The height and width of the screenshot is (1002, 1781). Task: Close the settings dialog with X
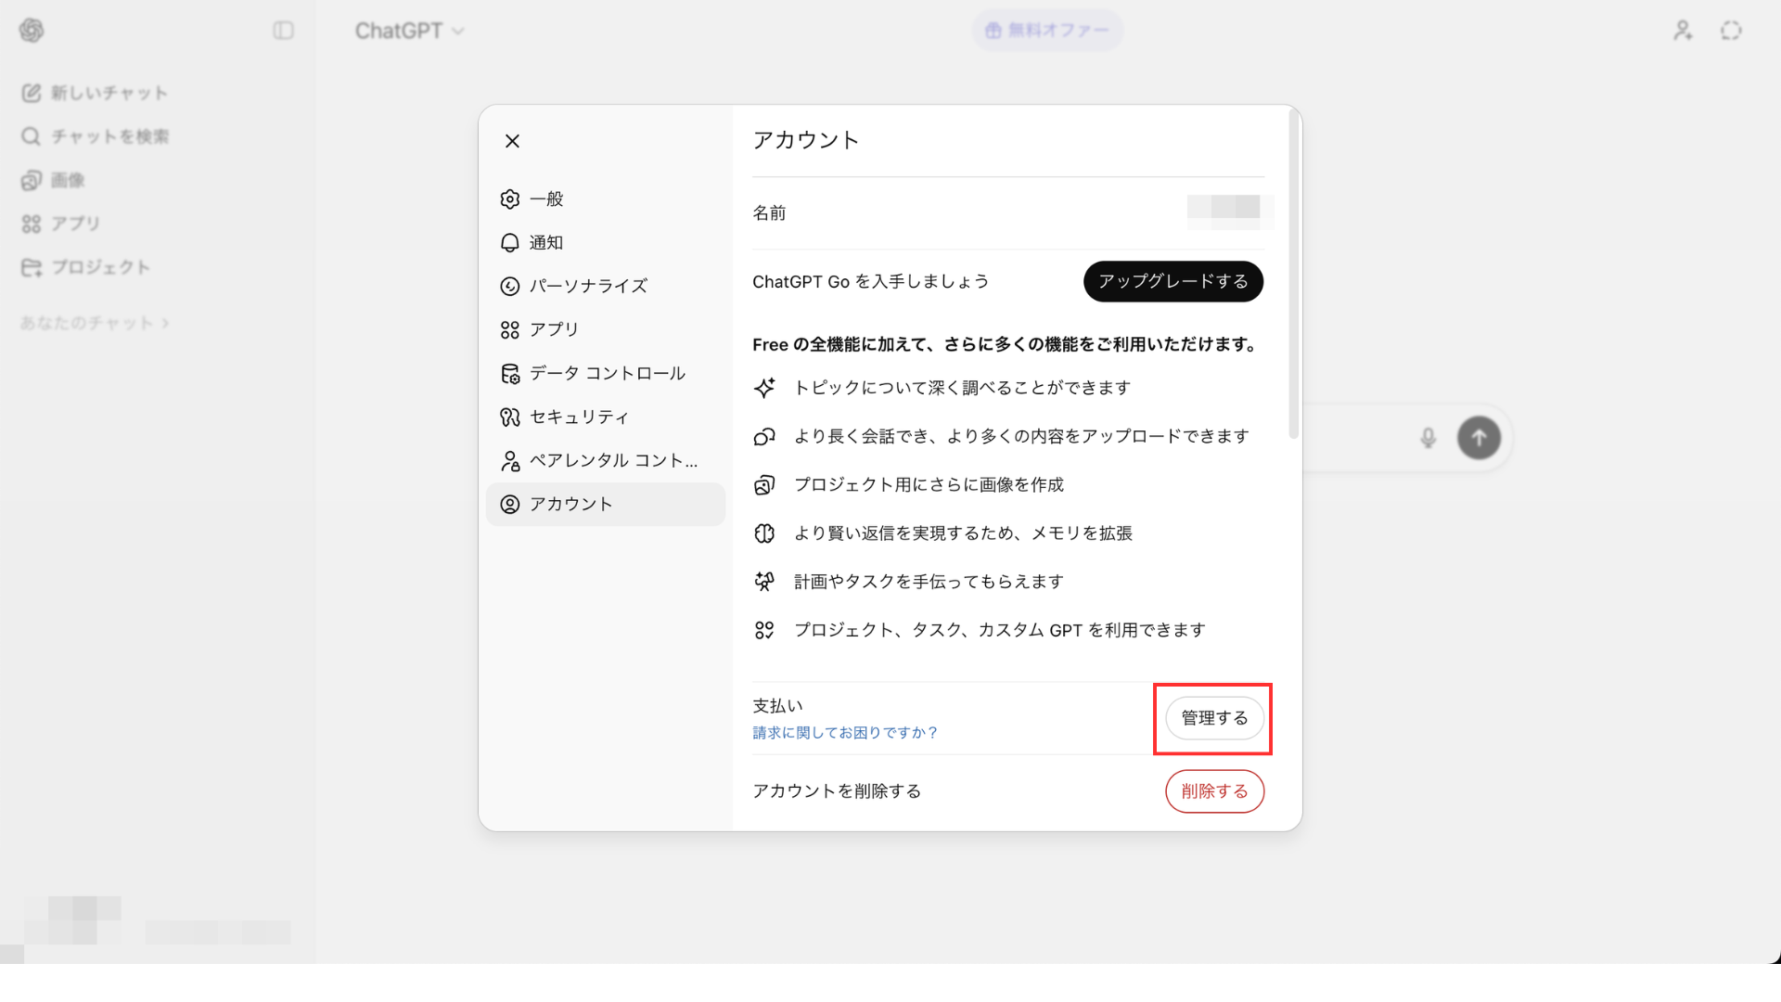pyautogui.click(x=512, y=141)
